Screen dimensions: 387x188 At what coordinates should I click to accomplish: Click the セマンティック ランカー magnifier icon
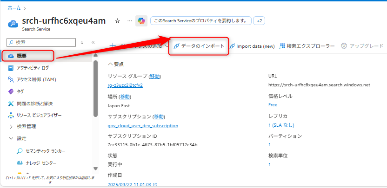(x=20, y=151)
